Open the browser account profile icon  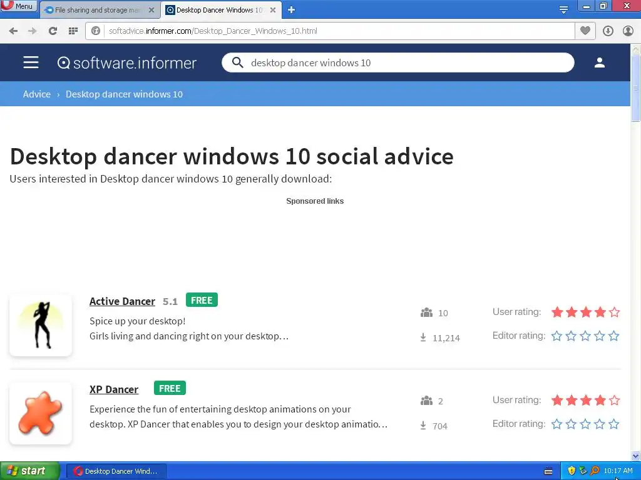(628, 31)
